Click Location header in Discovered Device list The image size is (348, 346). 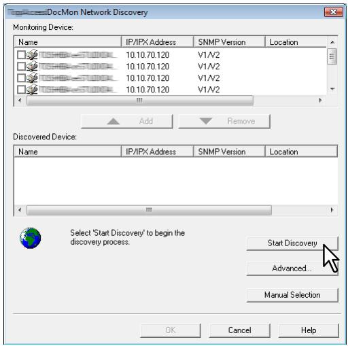pyautogui.click(x=301, y=152)
